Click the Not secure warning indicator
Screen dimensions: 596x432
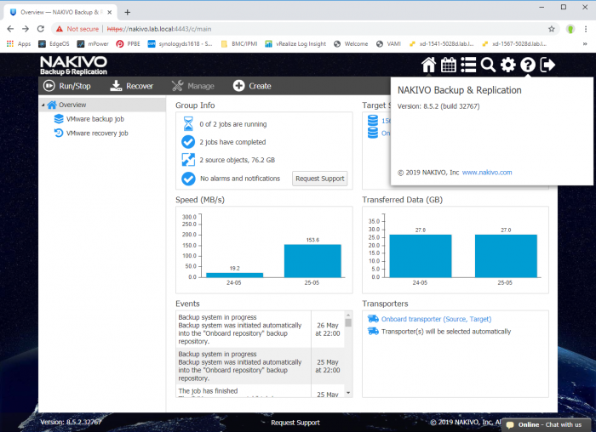click(77, 29)
